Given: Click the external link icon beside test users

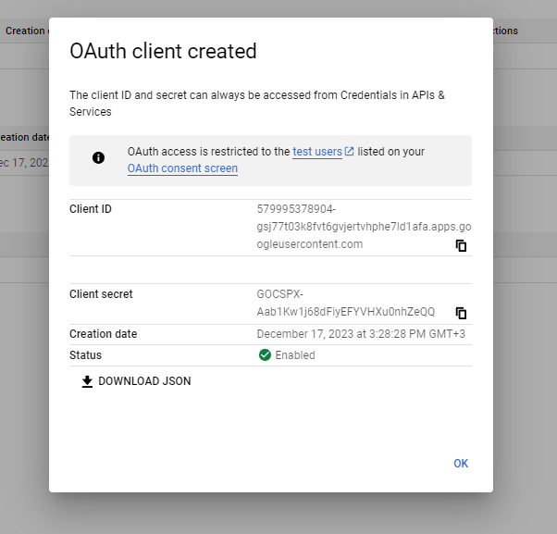Looking at the screenshot, I should 350,152.
